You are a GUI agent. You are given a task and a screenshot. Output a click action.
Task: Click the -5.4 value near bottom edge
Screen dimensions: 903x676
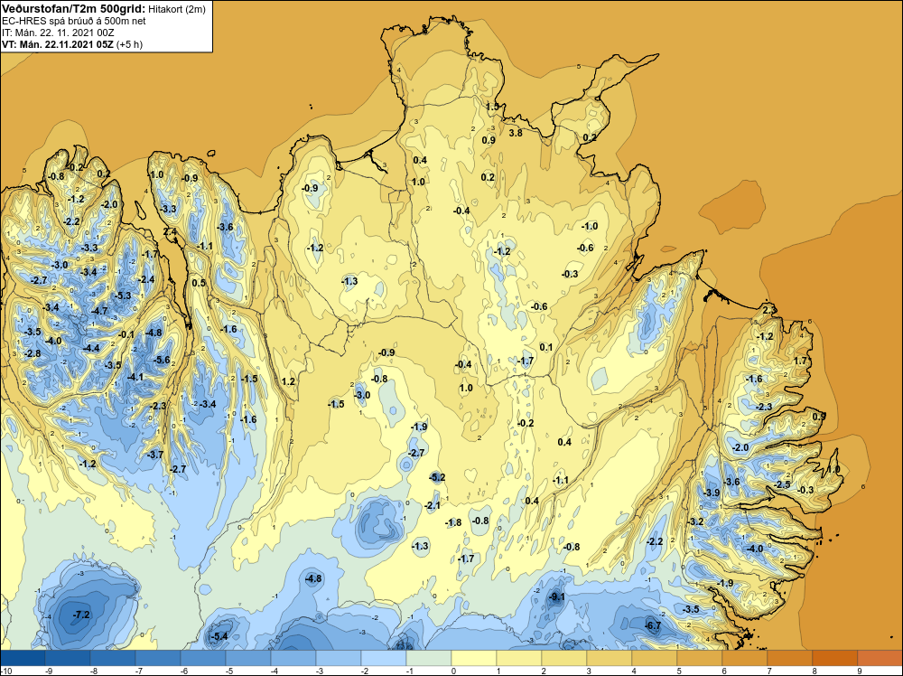219,636
